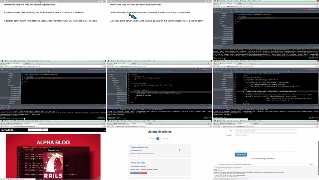Screen dimensions: 319x180
Task: Open the 'This is my first article' link
Action: [x=139, y=147]
